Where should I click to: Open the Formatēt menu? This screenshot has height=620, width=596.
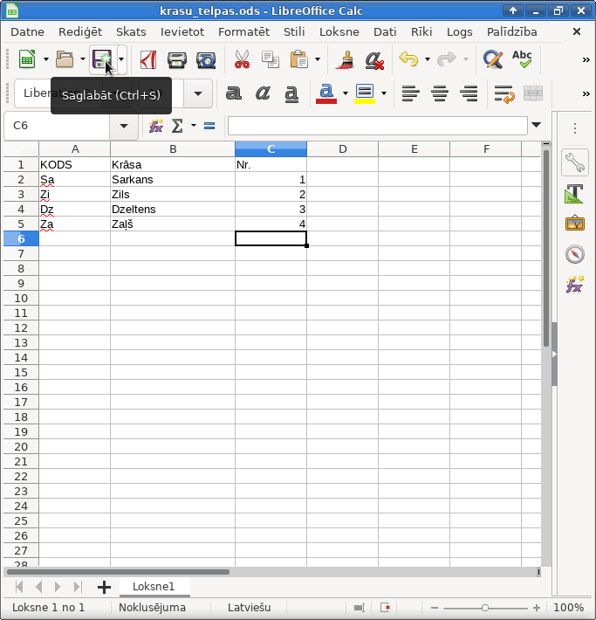tap(243, 32)
